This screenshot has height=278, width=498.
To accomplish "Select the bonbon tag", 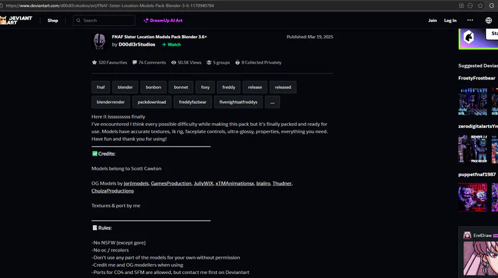I will coord(153,87).
